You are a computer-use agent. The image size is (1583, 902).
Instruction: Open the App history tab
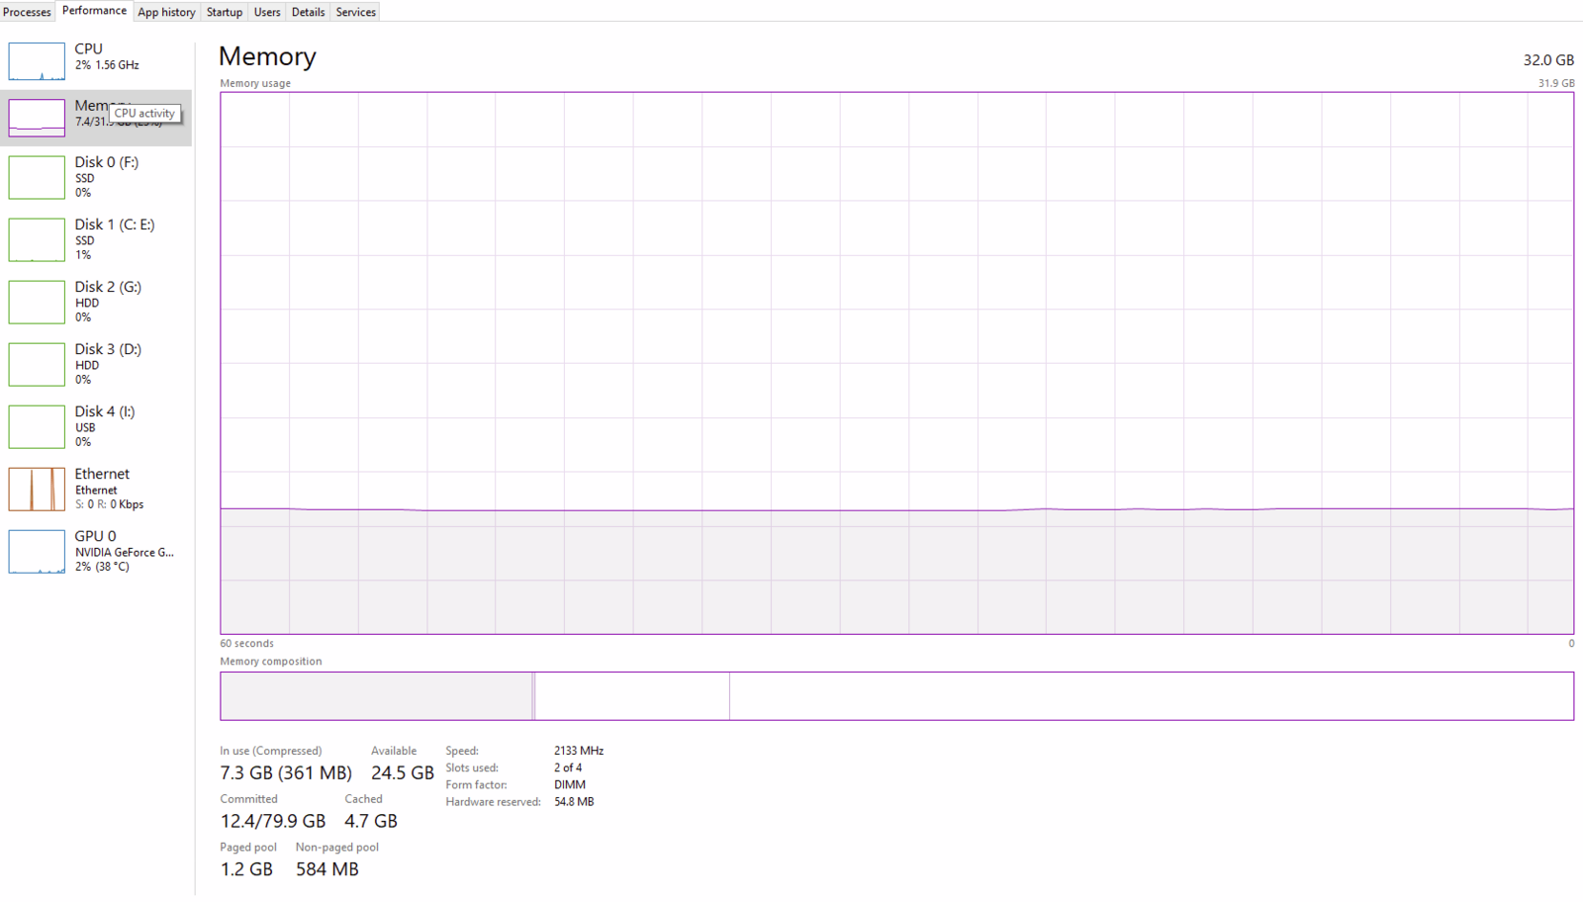[x=166, y=12]
